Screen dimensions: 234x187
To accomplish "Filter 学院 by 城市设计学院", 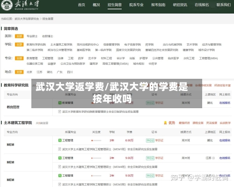I will click(x=206, y=50).
